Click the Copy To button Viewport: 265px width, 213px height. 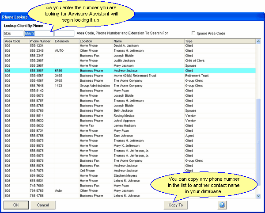coord(175,205)
